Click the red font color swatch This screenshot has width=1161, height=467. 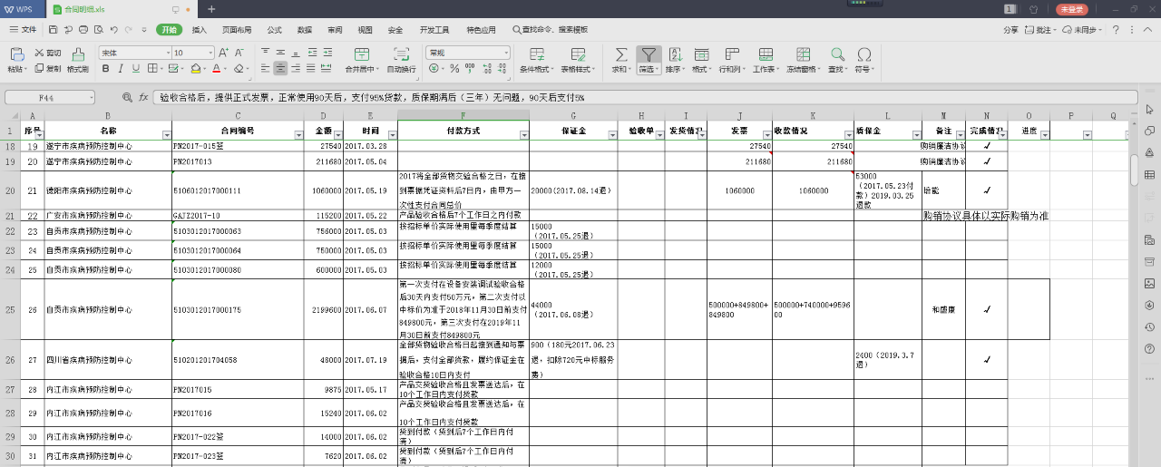(x=217, y=69)
